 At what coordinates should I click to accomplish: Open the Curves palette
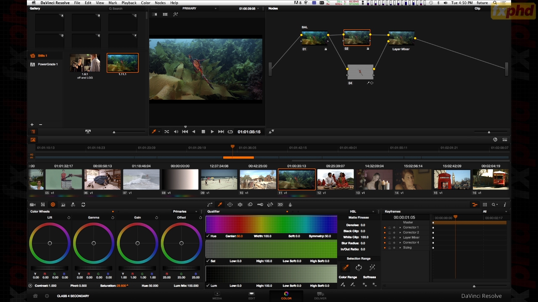point(210,205)
